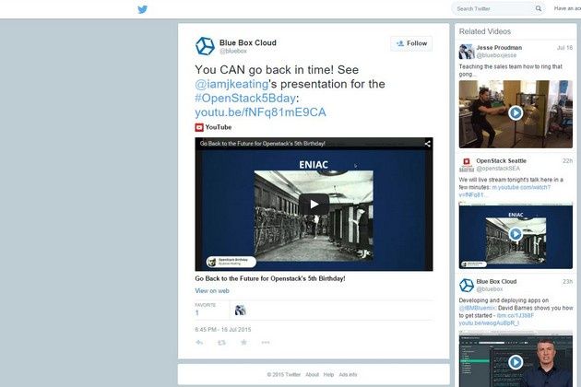The height and width of the screenshot is (387, 581).
Task: Click the Twitter bird logo
Action: click(142, 9)
